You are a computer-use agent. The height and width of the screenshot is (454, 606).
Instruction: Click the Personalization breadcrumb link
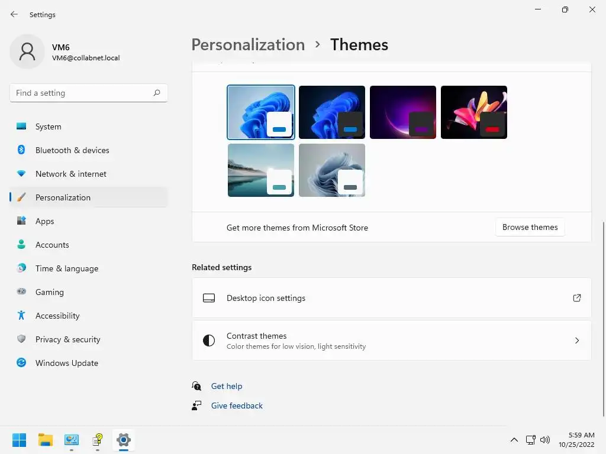coord(248,44)
